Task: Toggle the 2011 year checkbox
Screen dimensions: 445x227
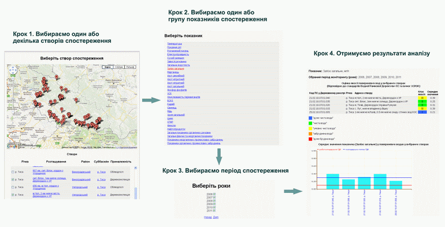Action: pyautogui.click(x=214, y=211)
